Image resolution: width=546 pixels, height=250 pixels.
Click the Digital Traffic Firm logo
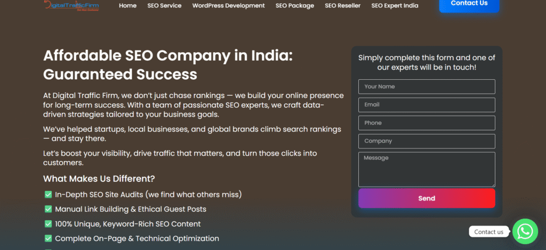71,5
